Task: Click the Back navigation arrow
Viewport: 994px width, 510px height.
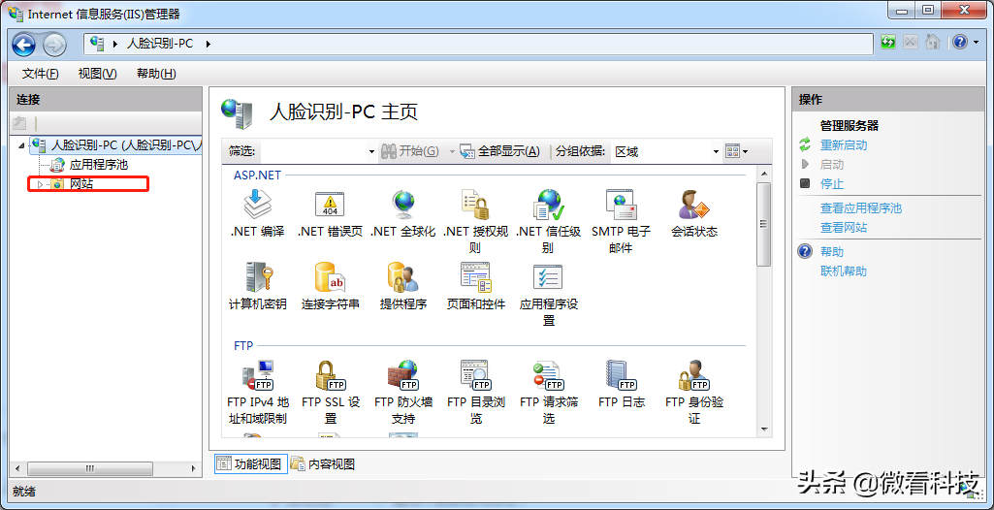Action: (x=24, y=44)
